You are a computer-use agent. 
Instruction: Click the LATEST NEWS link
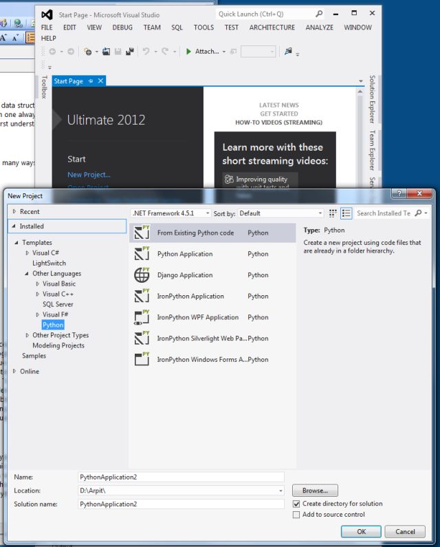tap(279, 105)
